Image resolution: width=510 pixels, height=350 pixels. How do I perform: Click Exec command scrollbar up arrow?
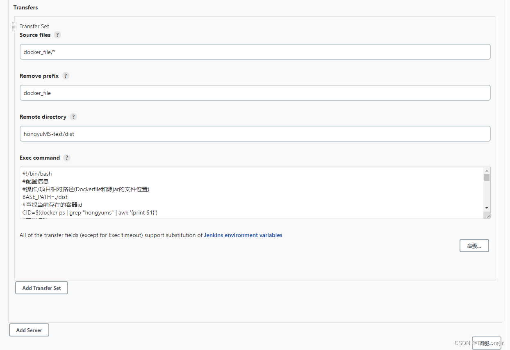(x=487, y=170)
